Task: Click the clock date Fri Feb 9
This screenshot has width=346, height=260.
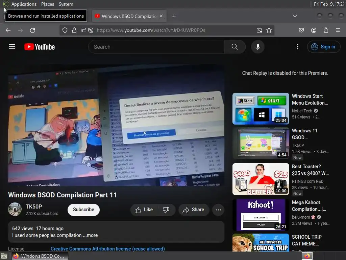Action: (329, 4)
